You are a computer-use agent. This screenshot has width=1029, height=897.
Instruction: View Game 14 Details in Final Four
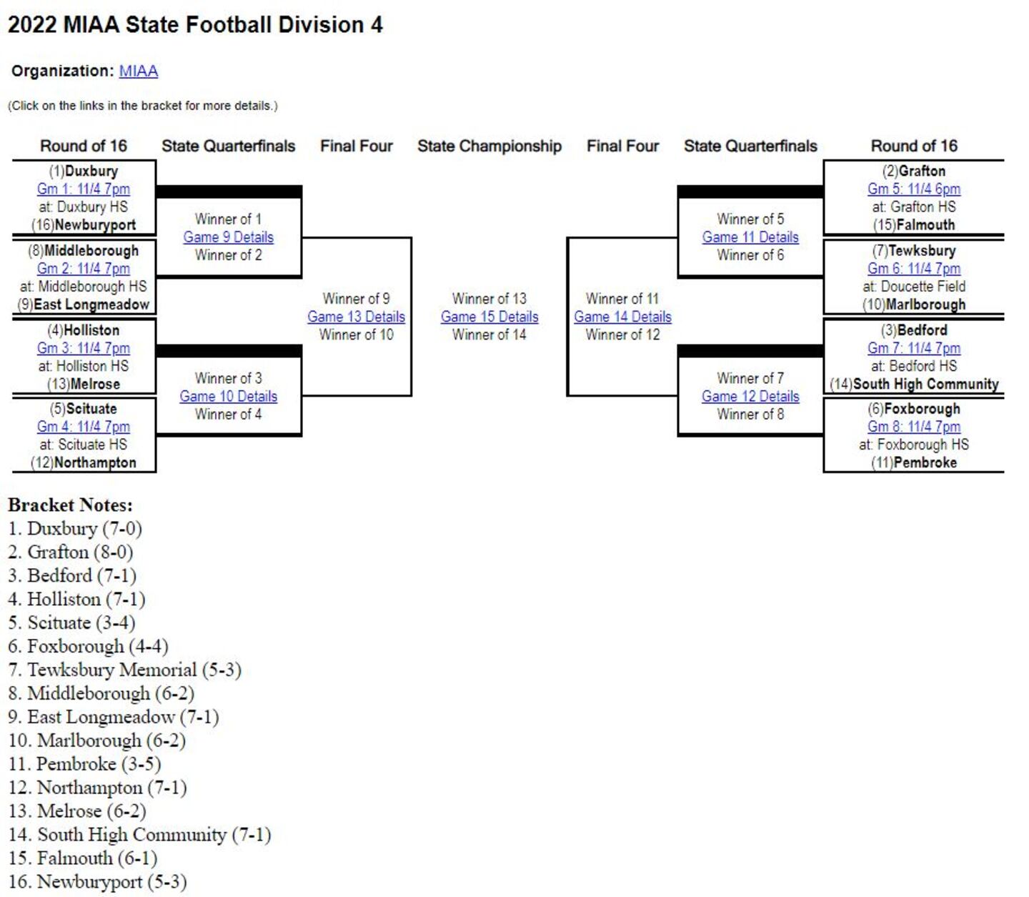tap(622, 317)
